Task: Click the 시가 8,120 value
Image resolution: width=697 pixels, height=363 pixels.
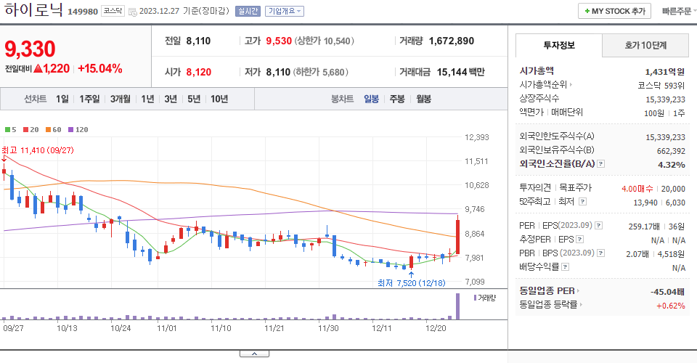Action: (198, 72)
